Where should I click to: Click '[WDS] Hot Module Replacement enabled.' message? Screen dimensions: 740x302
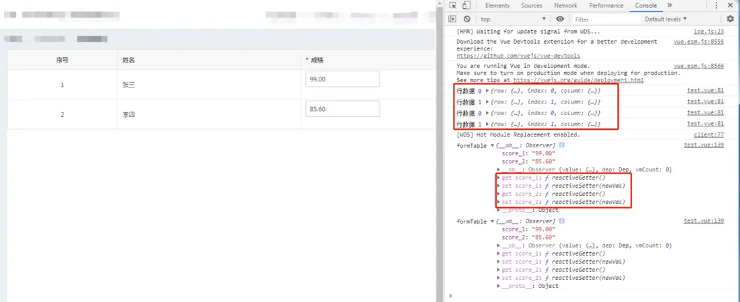pyautogui.click(x=518, y=135)
